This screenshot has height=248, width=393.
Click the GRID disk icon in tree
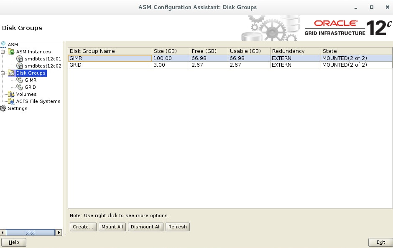(x=20, y=87)
